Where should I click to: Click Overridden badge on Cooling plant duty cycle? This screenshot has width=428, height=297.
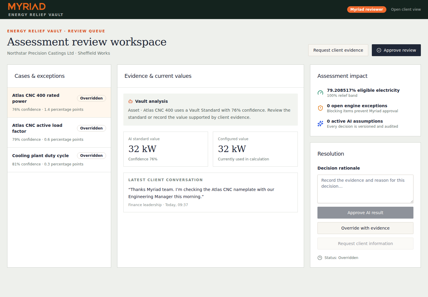coord(92,156)
